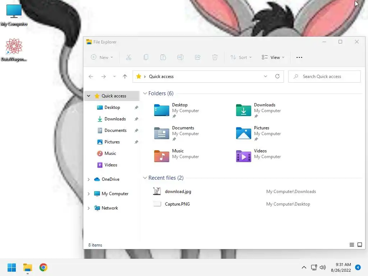The height and width of the screenshot is (276, 368).
Task: Open the volume speaker tray icon
Action: [x=323, y=267]
